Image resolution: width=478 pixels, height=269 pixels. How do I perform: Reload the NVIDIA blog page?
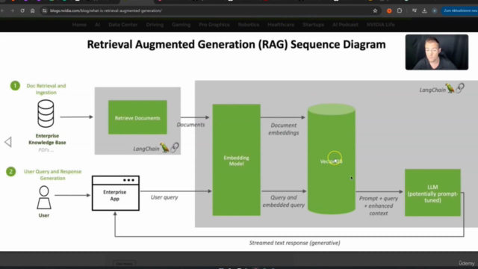tap(22, 10)
